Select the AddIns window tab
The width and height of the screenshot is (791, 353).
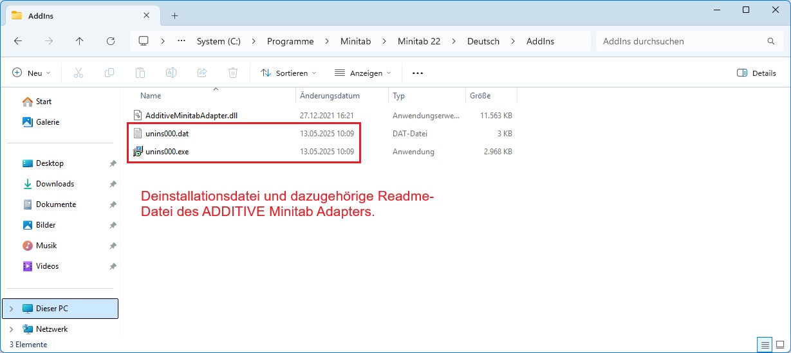point(82,15)
